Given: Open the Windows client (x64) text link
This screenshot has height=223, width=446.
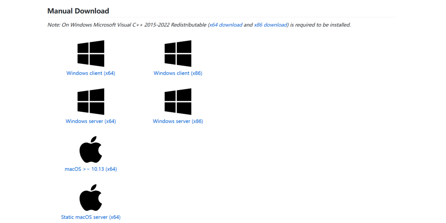Looking at the screenshot, I should pos(91,73).
